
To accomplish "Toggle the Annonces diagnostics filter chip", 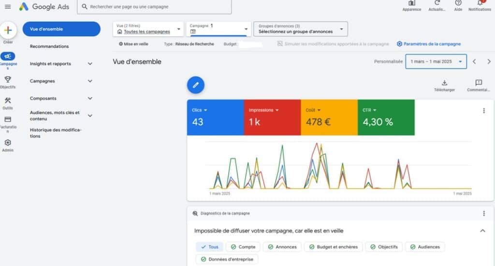I will [282, 247].
